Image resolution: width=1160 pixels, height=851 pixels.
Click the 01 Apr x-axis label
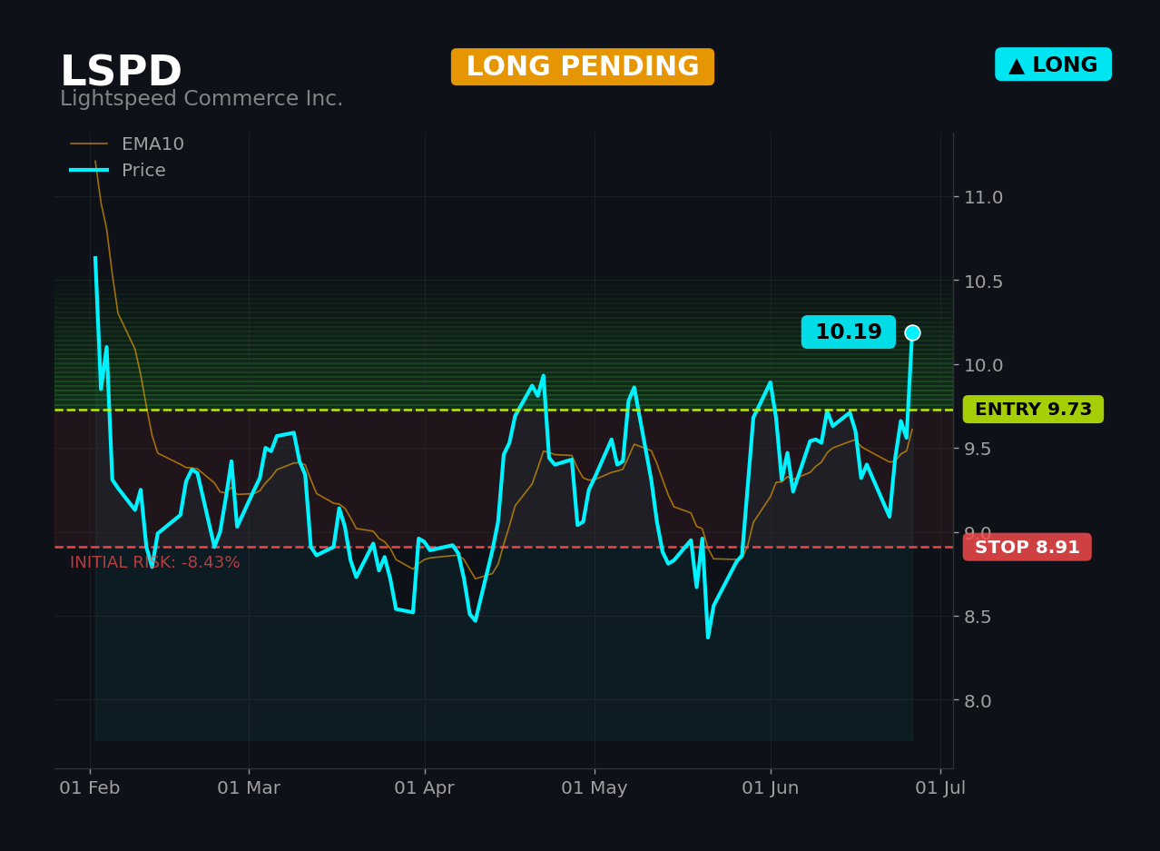(x=425, y=788)
